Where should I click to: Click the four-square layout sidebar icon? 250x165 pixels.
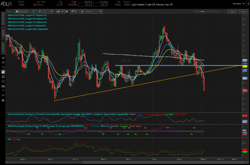(3, 77)
